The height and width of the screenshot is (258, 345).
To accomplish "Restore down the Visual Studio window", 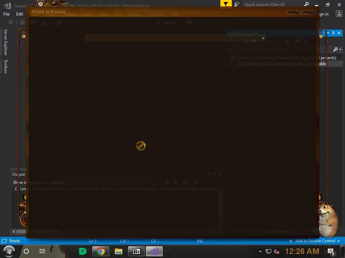I will 328,5.
